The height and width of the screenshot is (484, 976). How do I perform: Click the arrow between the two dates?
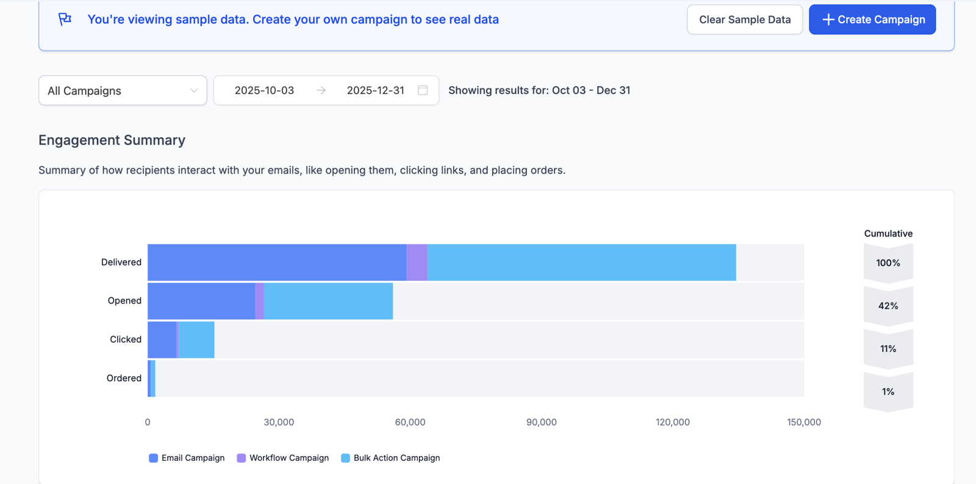coord(321,90)
